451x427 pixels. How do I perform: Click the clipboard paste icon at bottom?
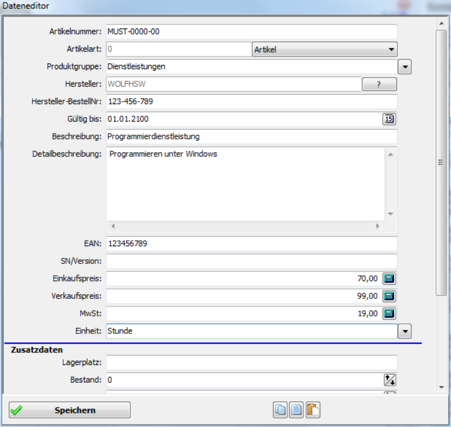[x=313, y=410]
